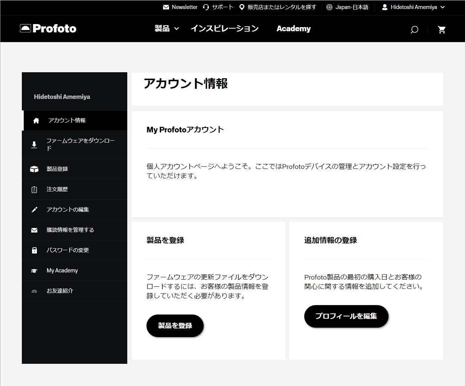This screenshot has height=386, width=465.
Task: Click the Hidetoshi Amemiya sidebar name
Action: 62,97
